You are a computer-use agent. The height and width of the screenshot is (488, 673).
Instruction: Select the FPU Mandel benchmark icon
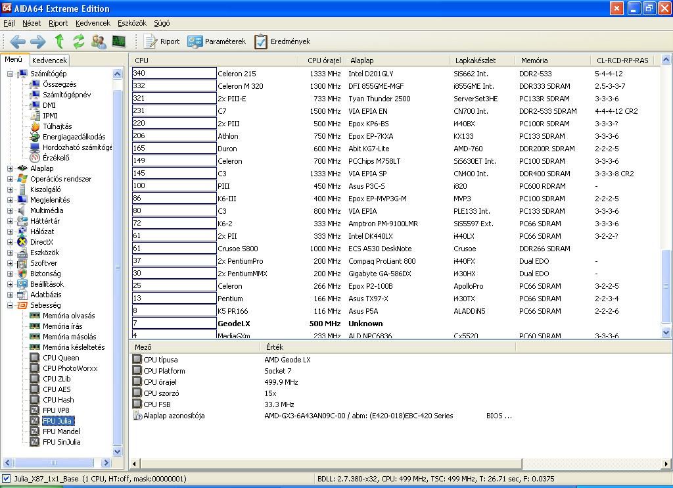pos(35,431)
